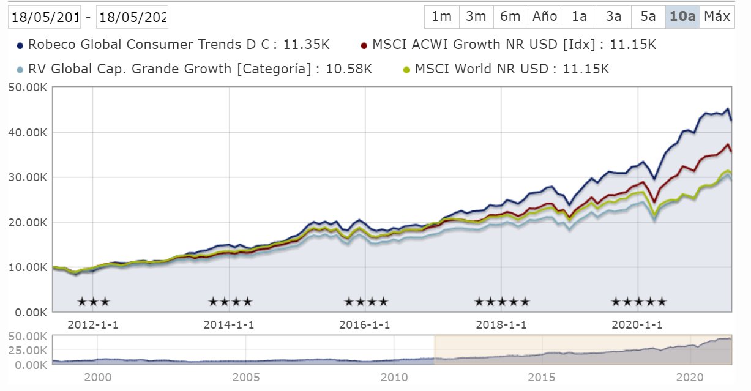Choose the Año year-to-date range

click(545, 17)
